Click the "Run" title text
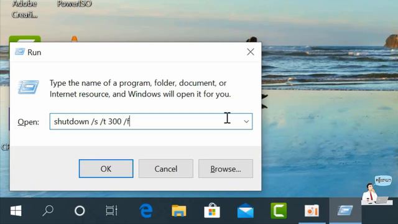This screenshot has height=224, width=398. pyautogui.click(x=34, y=52)
